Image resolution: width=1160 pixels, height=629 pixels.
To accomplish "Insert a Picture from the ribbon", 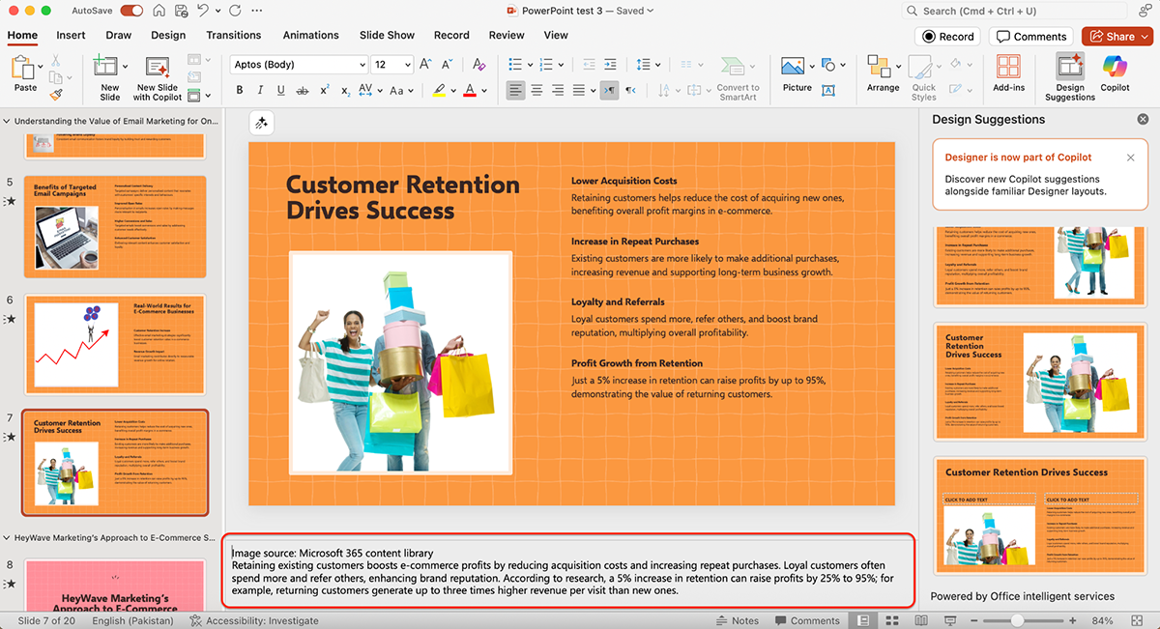I will click(x=794, y=68).
